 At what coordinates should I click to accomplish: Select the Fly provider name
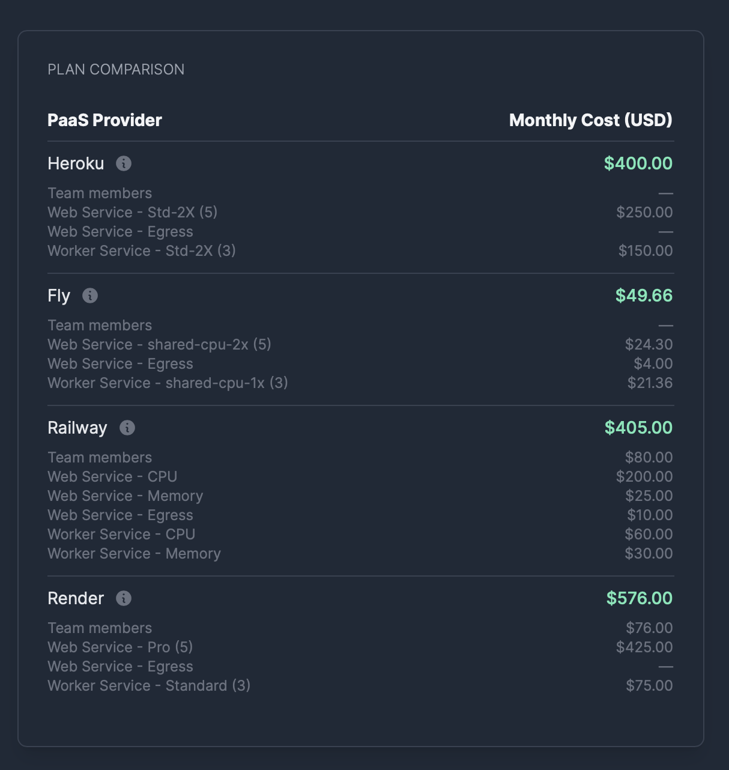pyautogui.click(x=59, y=296)
